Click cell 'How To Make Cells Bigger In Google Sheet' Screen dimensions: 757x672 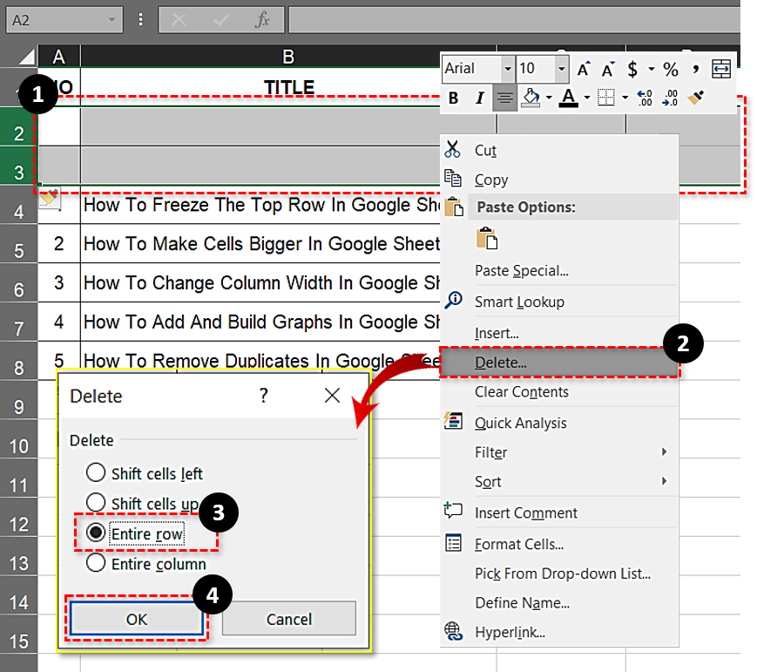(x=260, y=243)
